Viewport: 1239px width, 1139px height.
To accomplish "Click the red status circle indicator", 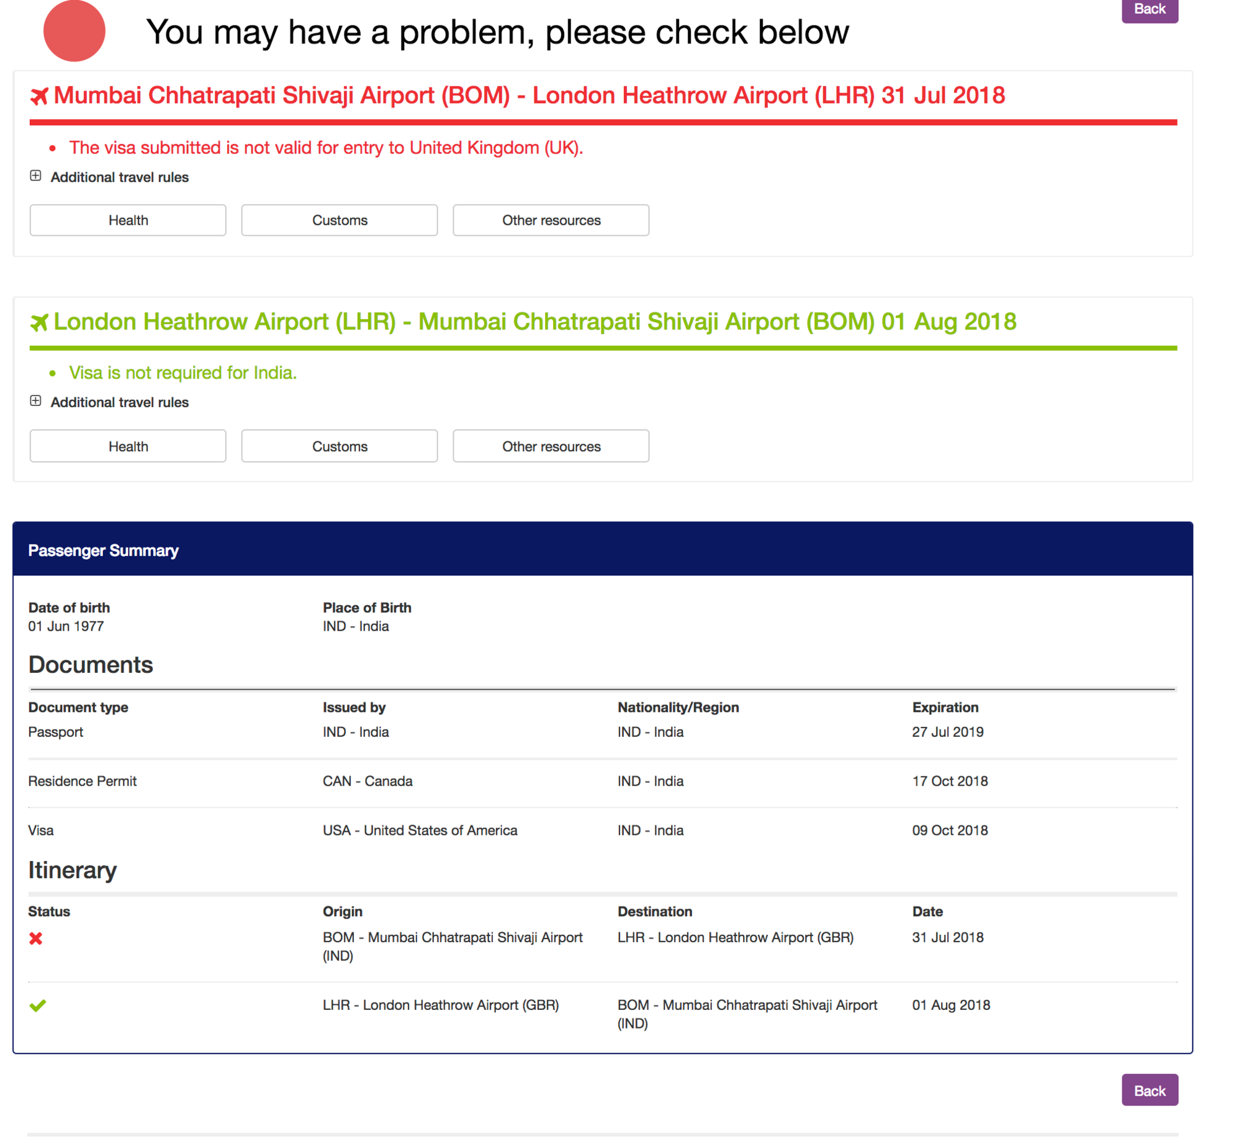I will 74,30.
